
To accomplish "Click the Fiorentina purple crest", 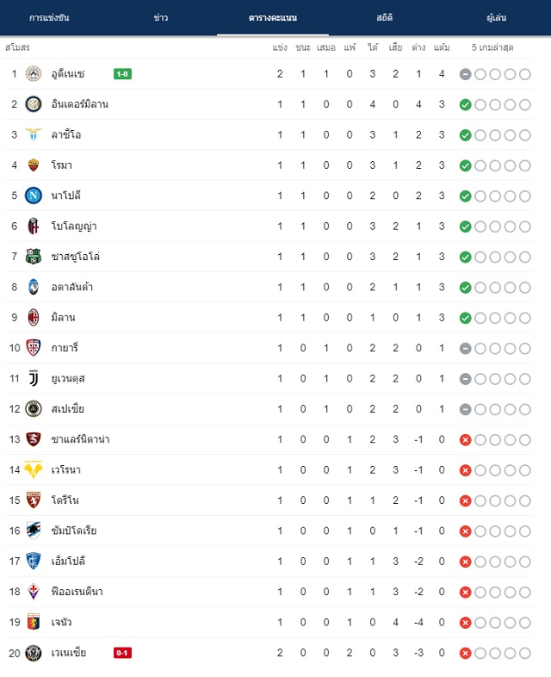I will [x=34, y=592].
